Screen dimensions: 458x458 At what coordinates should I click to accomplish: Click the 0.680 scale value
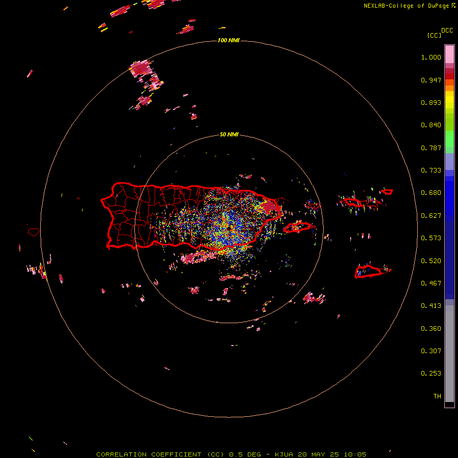click(x=431, y=193)
